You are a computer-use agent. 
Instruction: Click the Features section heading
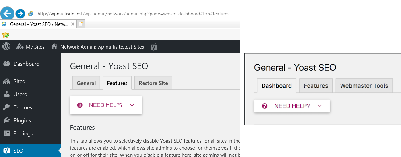pos(82,127)
